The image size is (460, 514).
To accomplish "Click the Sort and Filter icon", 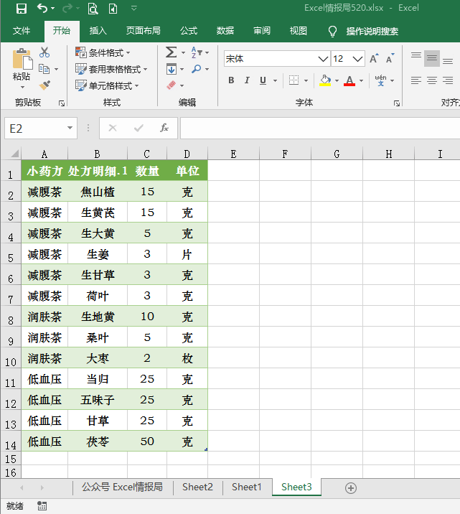I will pos(197,52).
